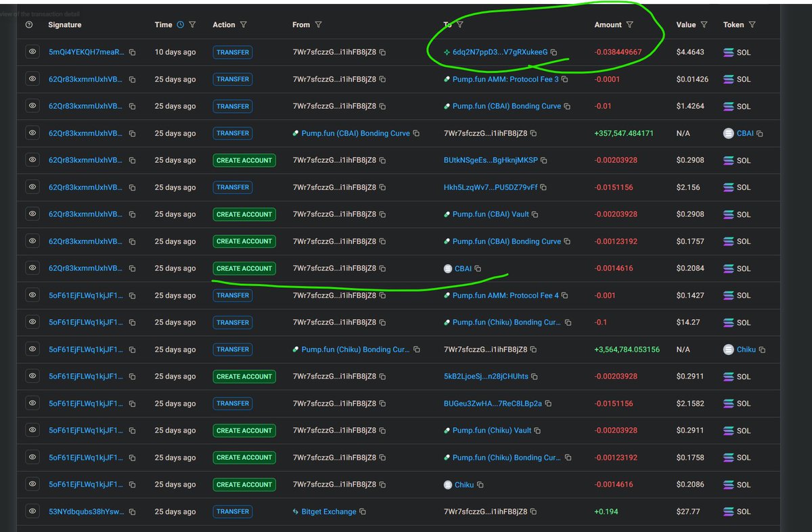Copy CBAI address in To column
This screenshot has height=532, width=812.
pyautogui.click(x=478, y=268)
